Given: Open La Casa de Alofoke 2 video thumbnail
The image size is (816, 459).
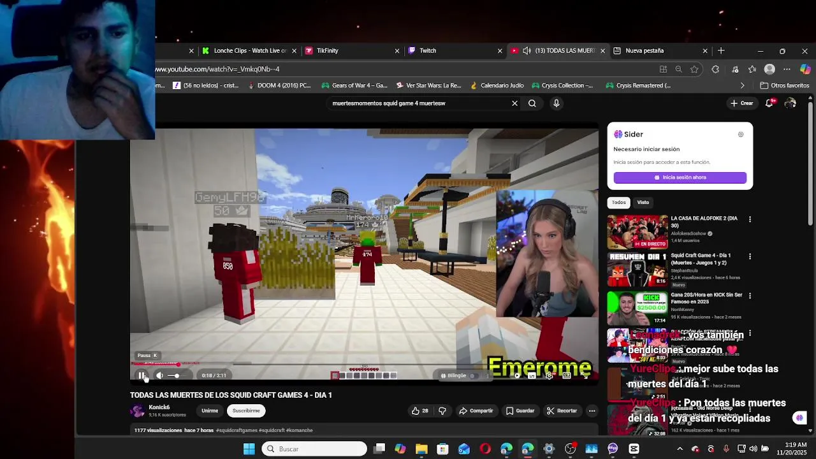Looking at the screenshot, I should pos(637,231).
